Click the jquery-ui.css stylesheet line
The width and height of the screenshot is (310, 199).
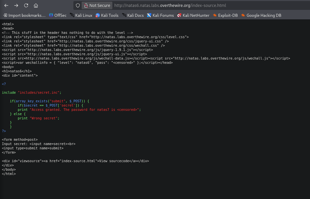85,41
